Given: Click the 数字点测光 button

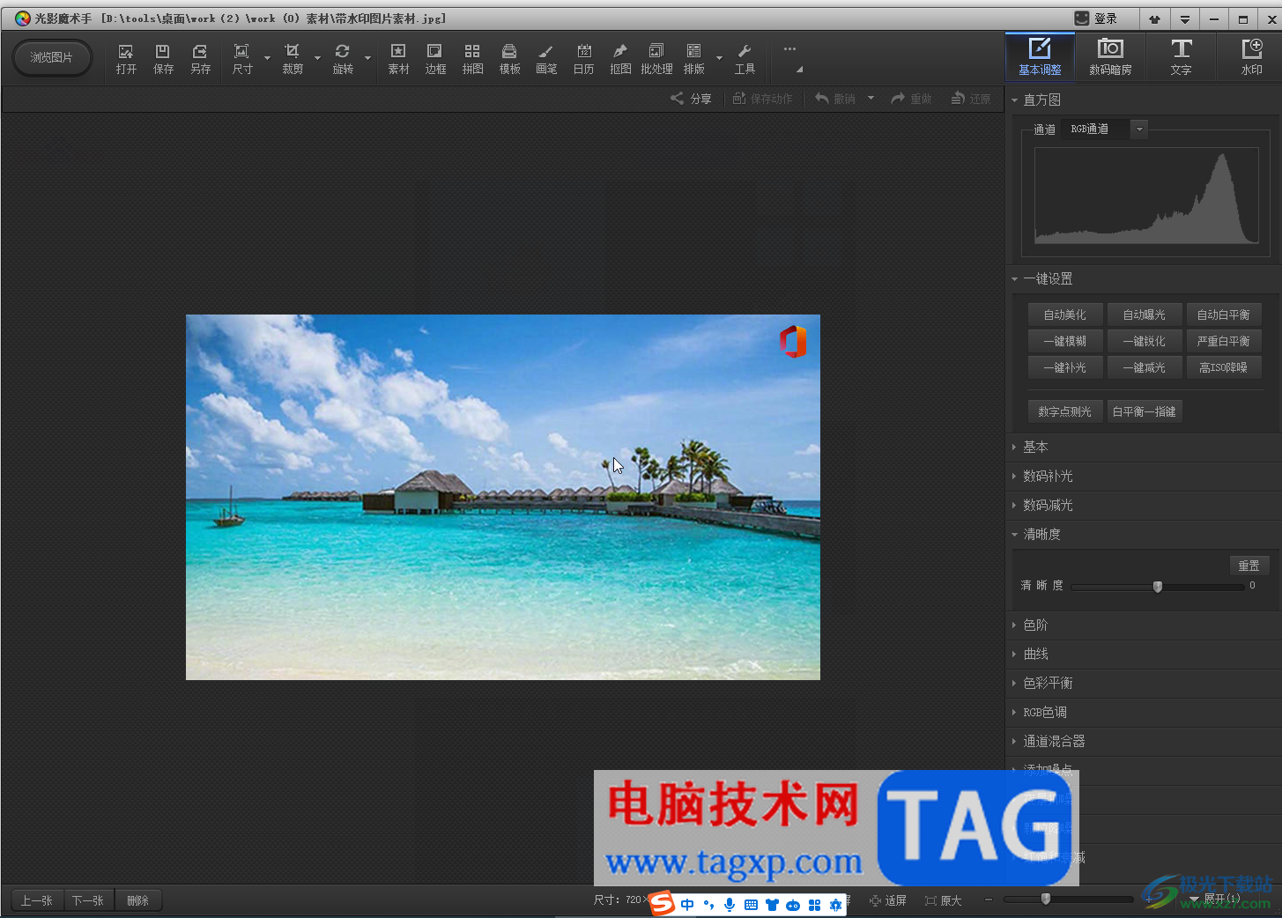Looking at the screenshot, I should click(x=1065, y=411).
